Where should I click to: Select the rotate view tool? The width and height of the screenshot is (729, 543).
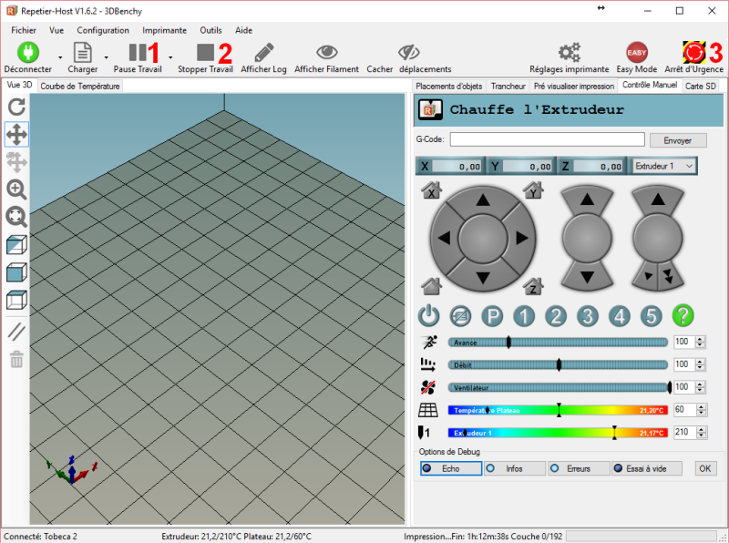click(x=15, y=107)
